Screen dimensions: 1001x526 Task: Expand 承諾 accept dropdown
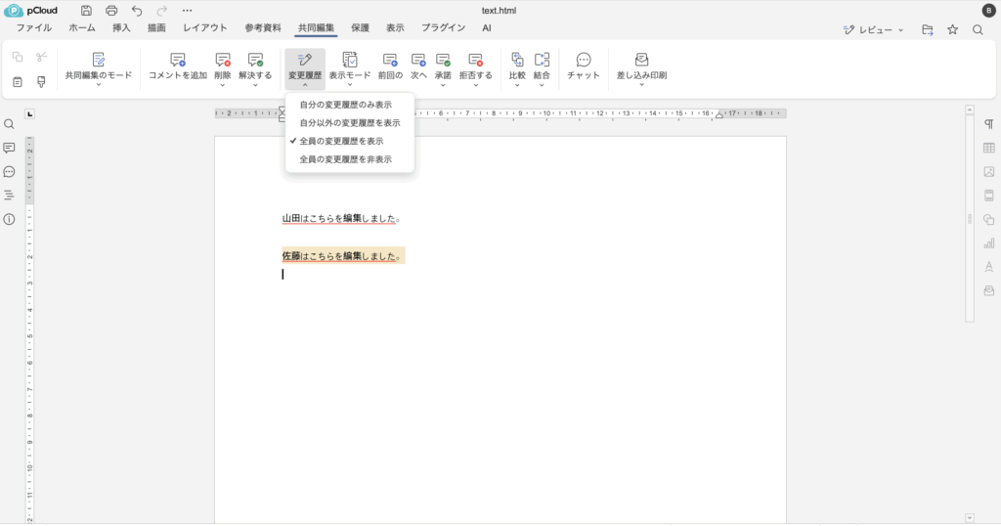(x=443, y=85)
